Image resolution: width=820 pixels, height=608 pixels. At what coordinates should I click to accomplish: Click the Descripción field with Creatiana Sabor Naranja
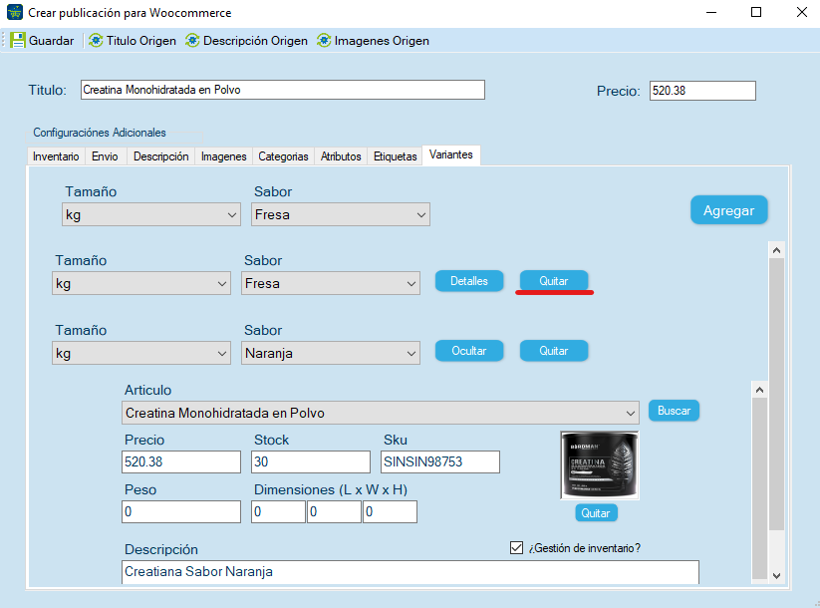click(x=410, y=572)
